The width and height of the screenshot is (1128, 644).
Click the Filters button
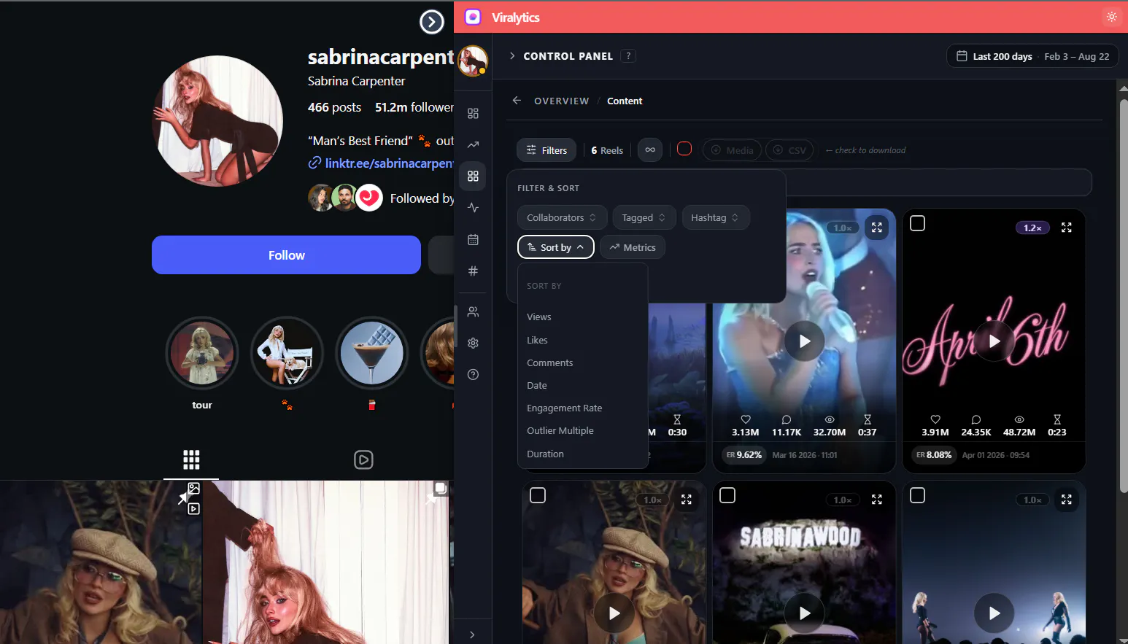(x=546, y=150)
